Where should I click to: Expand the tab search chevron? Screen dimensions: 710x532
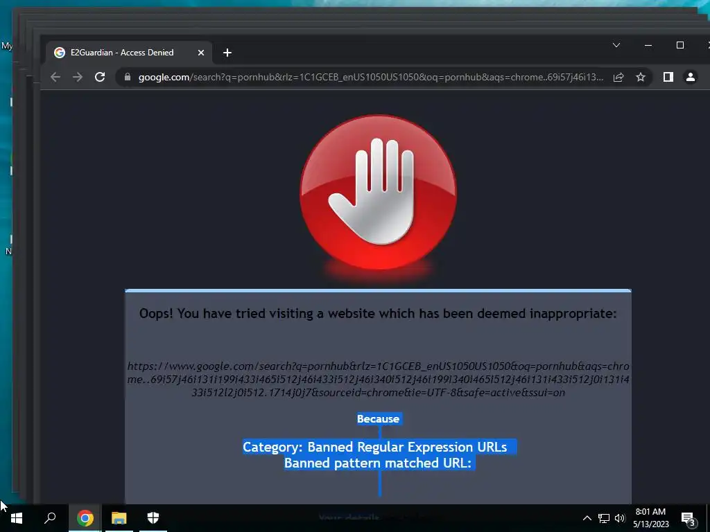[616, 45]
